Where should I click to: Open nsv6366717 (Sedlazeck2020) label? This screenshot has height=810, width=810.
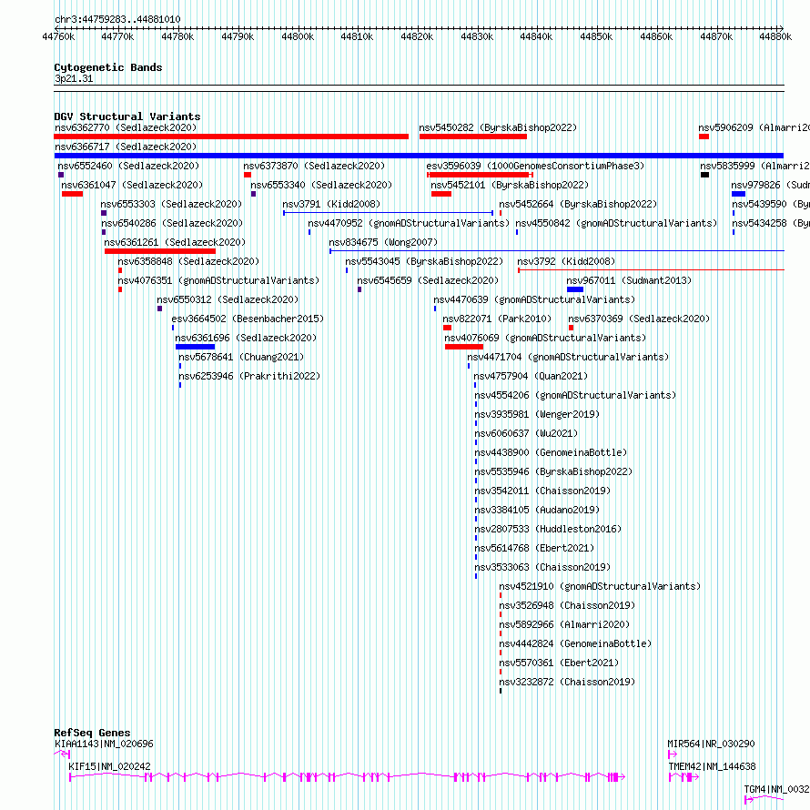(x=126, y=147)
